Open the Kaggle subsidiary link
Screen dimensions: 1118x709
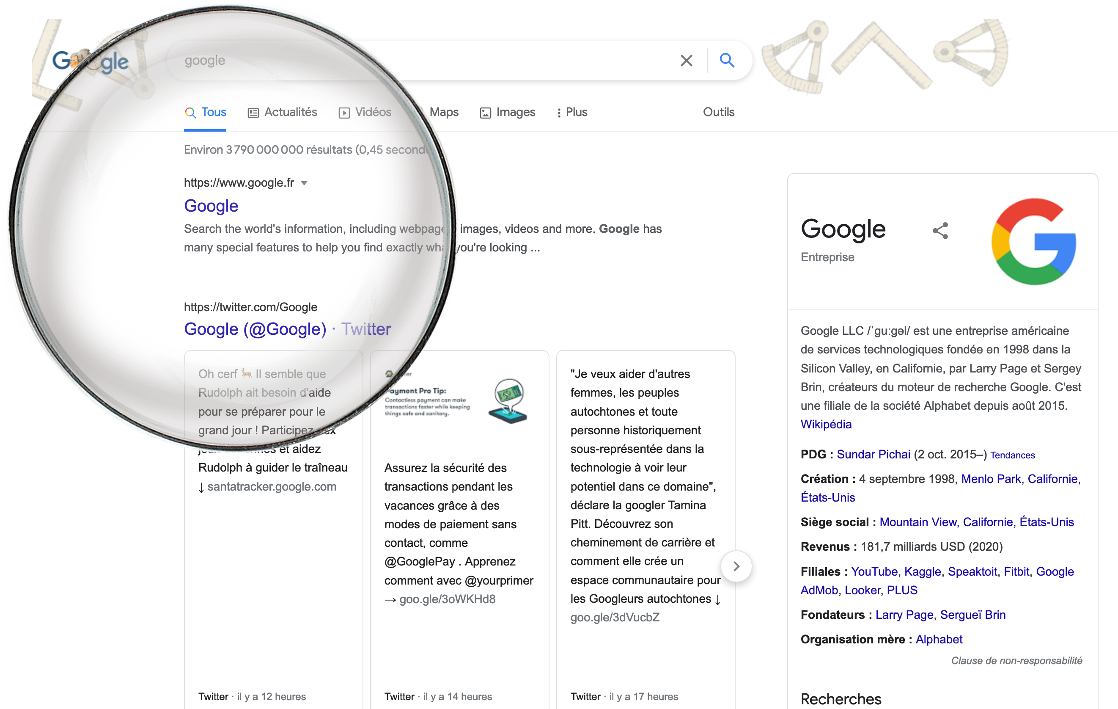click(x=923, y=571)
